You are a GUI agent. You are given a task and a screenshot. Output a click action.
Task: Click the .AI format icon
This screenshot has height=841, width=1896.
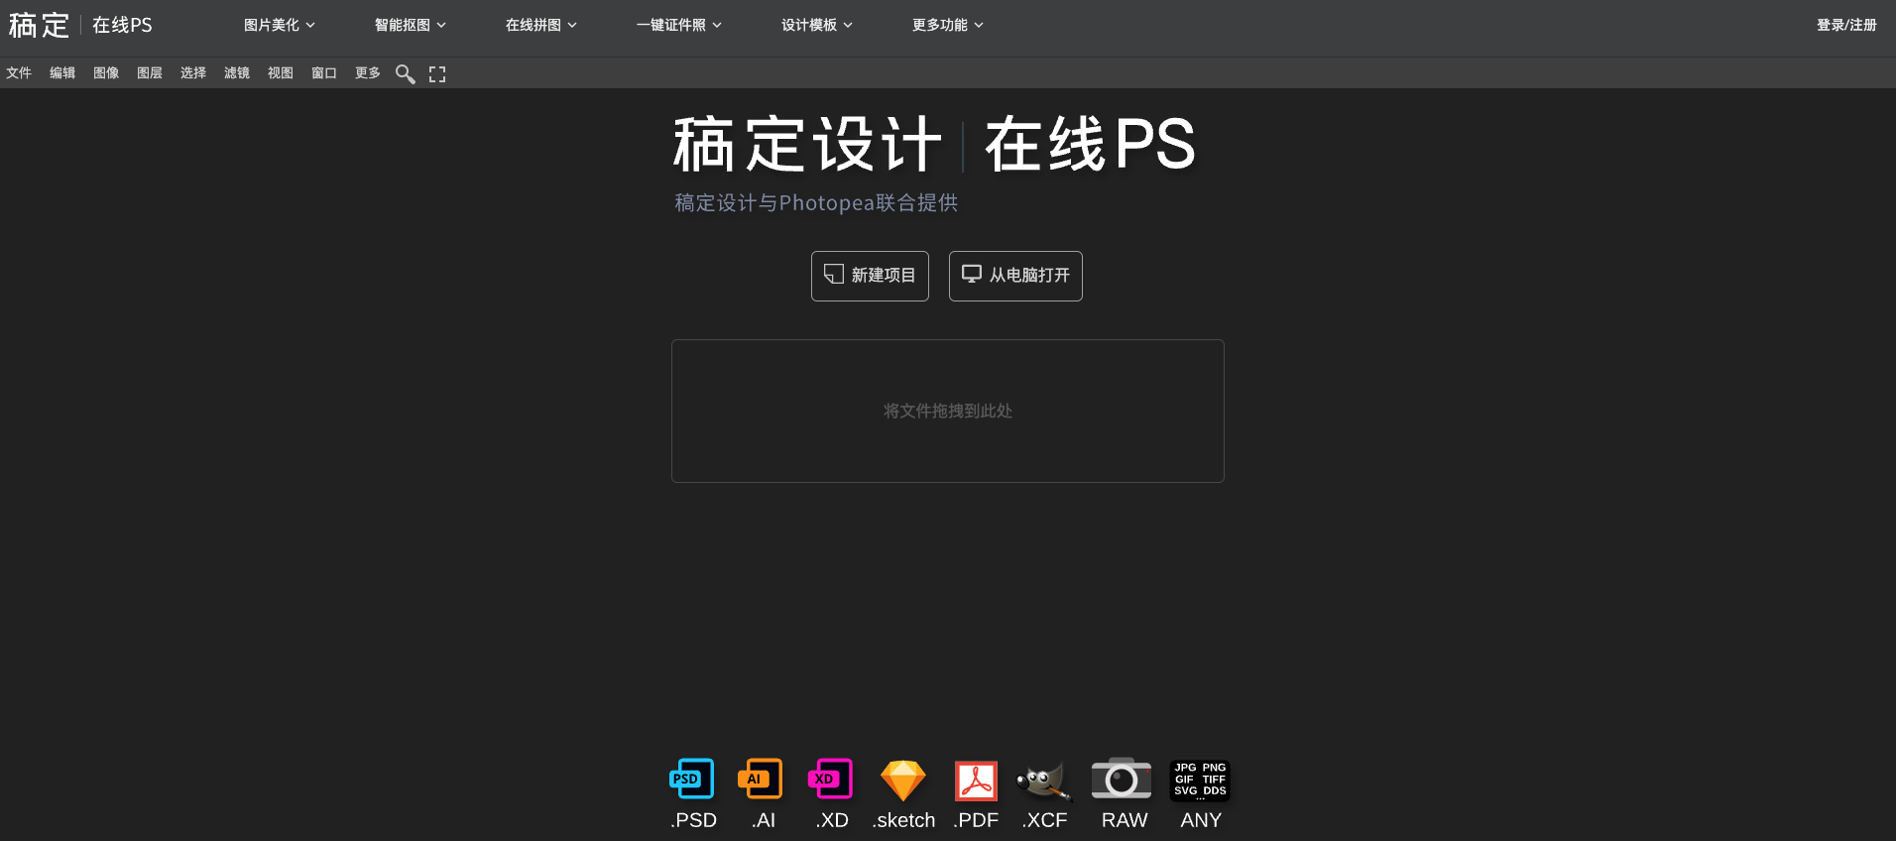pyautogui.click(x=761, y=780)
